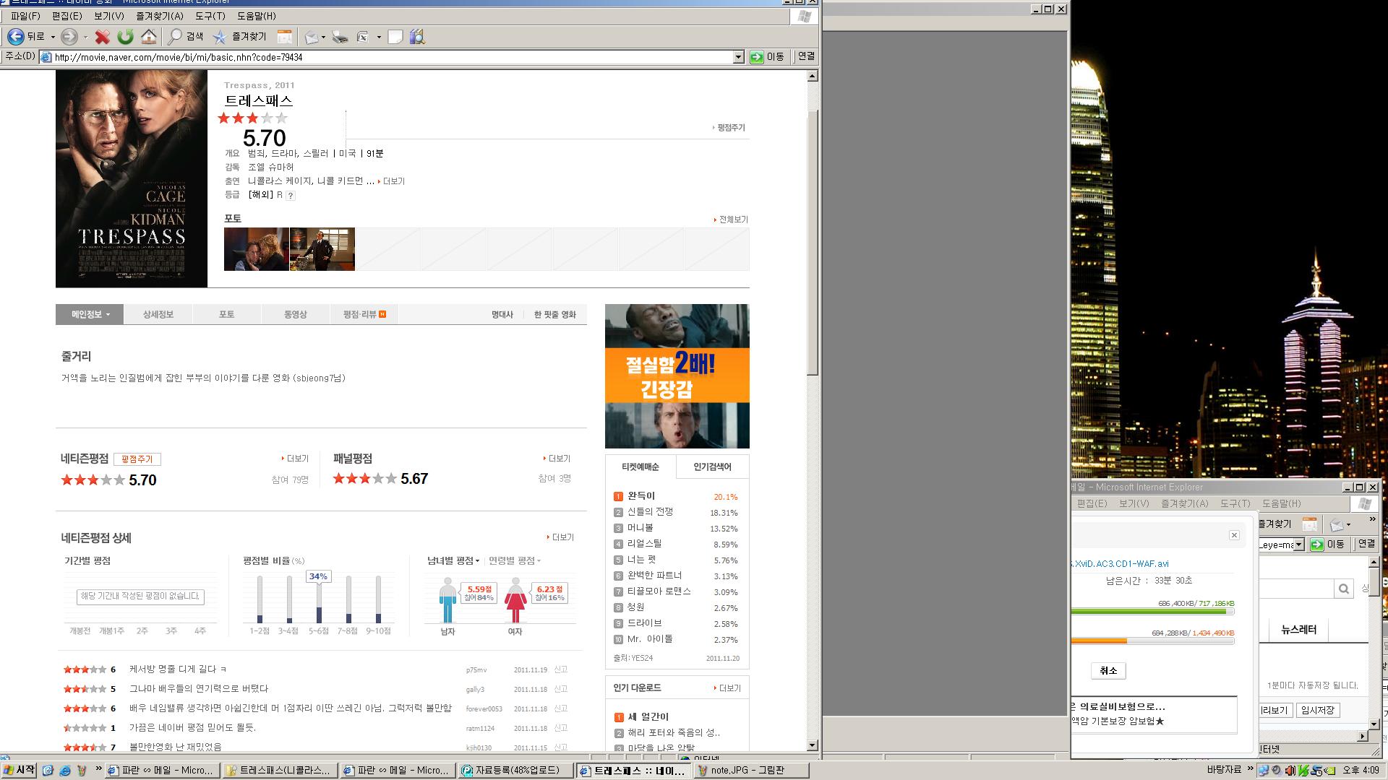The height and width of the screenshot is (780, 1388).
Task: Click the first movie photo thumbnail
Action: [x=256, y=249]
